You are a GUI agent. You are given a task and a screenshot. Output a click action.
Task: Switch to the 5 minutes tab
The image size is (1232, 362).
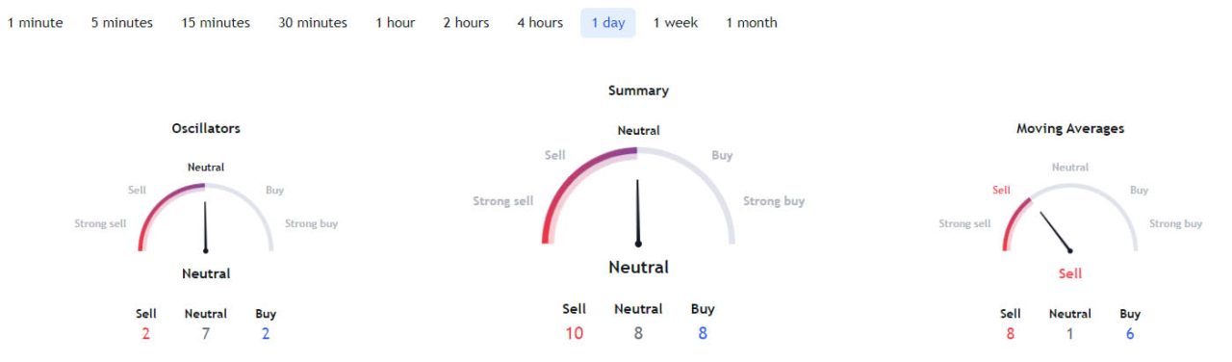[122, 22]
